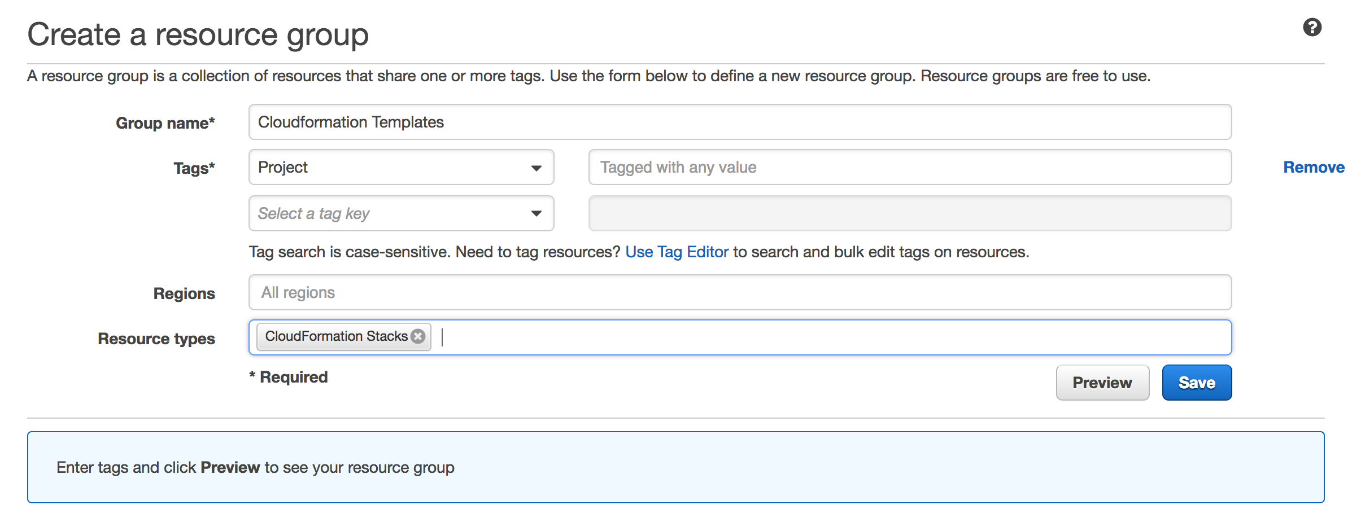Image resolution: width=1352 pixels, height=527 pixels.
Task: Click the disabled second tag value field
Action: tap(910, 213)
